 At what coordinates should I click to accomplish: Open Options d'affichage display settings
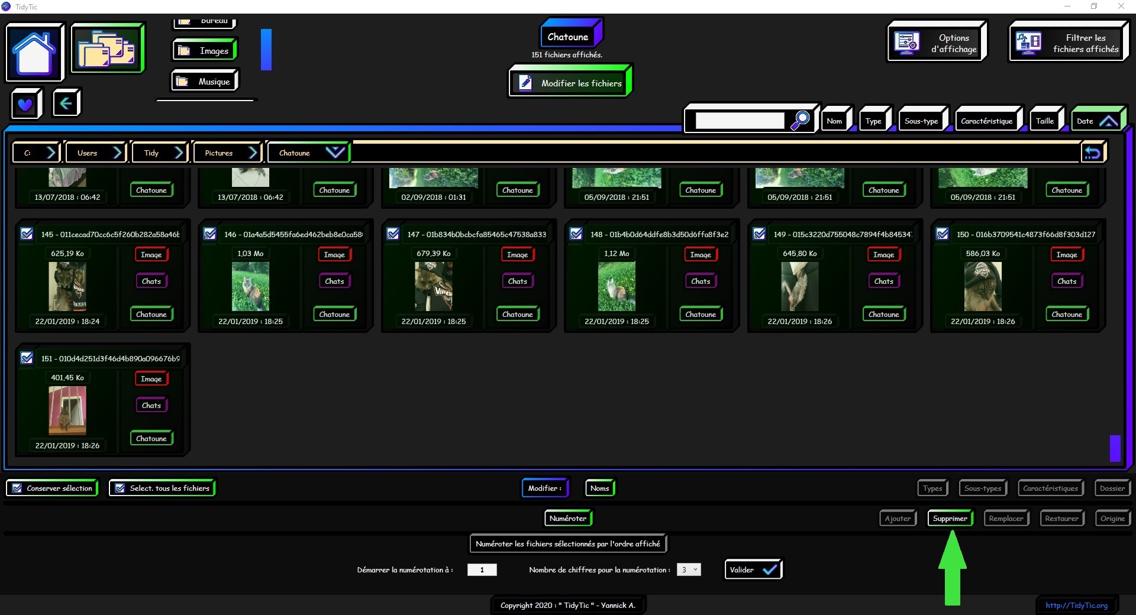pos(937,43)
